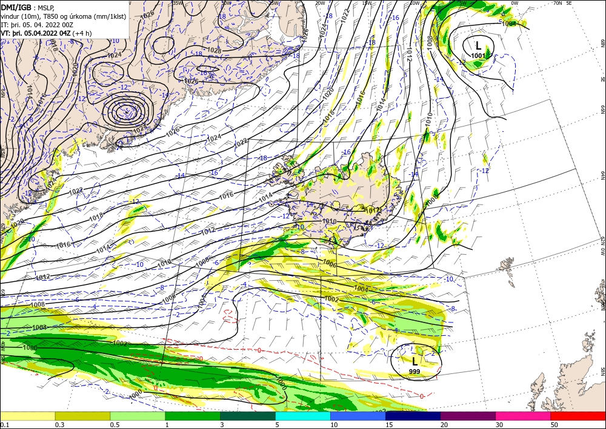Click the purple 20–30 legend swatch

pyautogui.click(x=468, y=416)
